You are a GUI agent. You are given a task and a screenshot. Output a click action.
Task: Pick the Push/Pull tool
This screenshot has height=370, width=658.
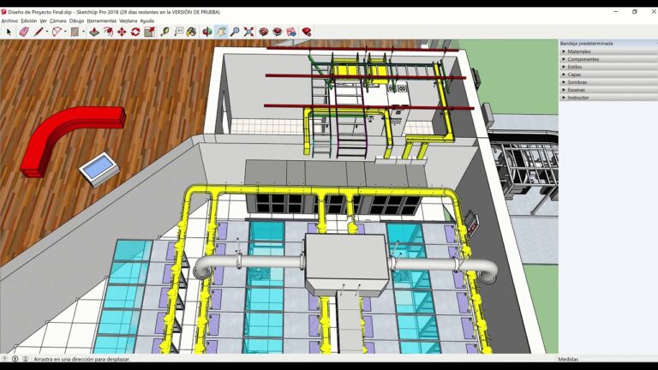[x=94, y=32]
